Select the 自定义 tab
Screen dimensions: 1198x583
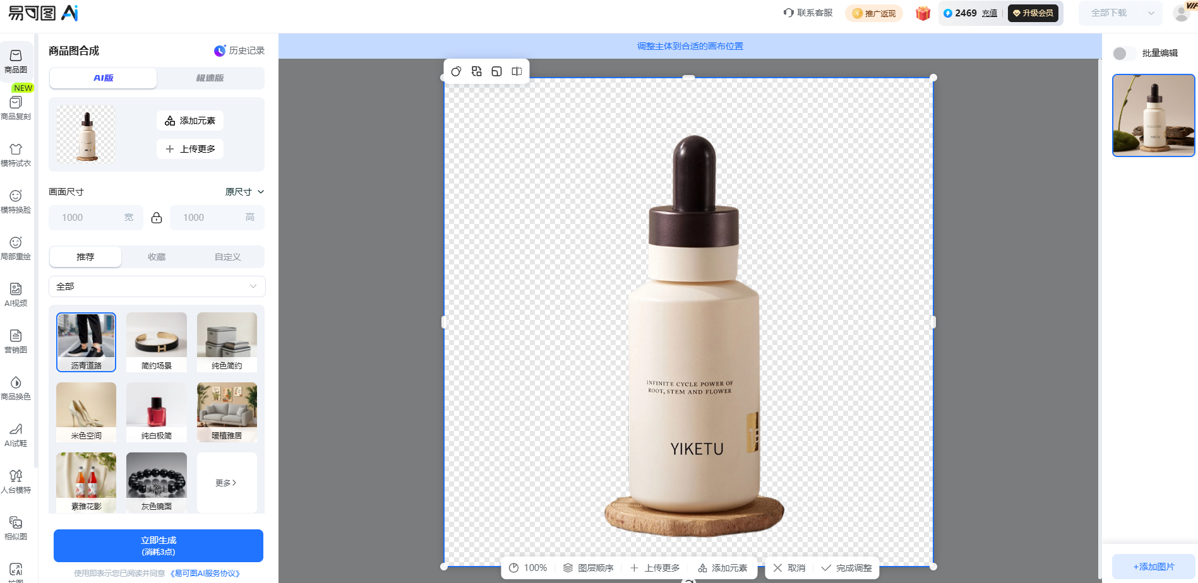(228, 257)
